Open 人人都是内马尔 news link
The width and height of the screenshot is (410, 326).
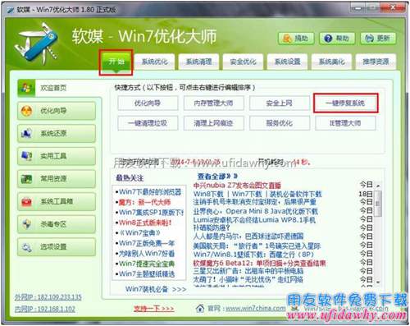[248, 236]
